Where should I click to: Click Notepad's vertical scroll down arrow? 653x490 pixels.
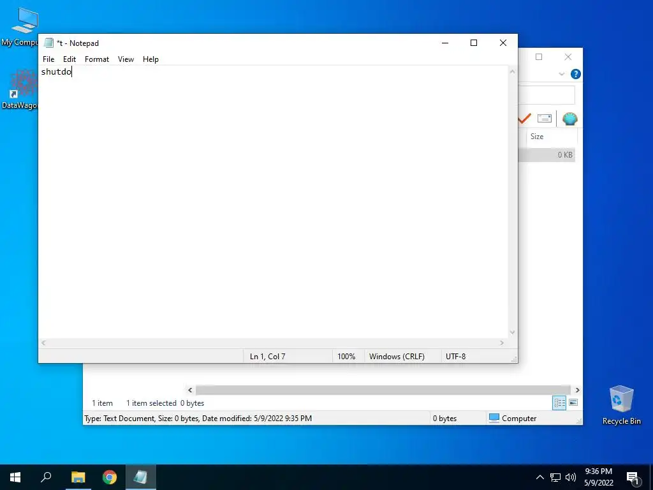pyautogui.click(x=512, y=332)
